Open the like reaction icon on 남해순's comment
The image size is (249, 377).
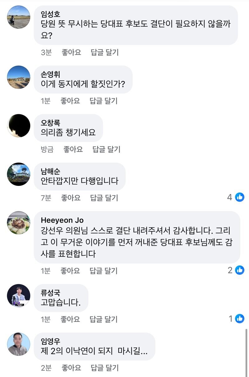(239, 197)
